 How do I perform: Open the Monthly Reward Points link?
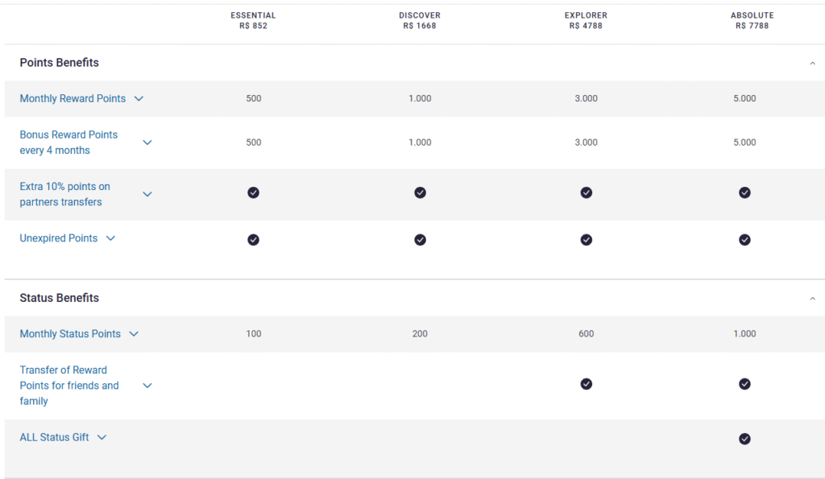pyautogui.click(x=73, y=99)
